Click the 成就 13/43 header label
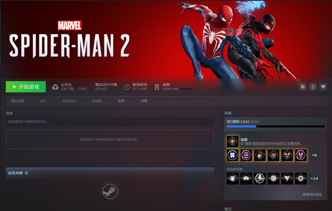This screenshot has width=332, height=211. point(167,87)
